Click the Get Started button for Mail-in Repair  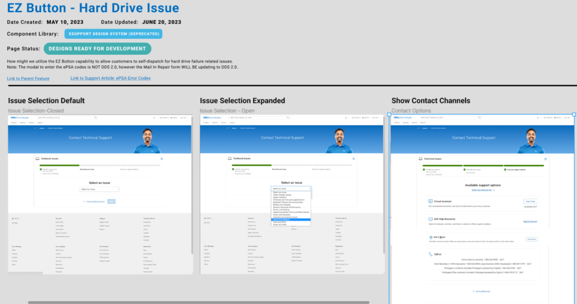pyautogui.click(x=531, y=239)
